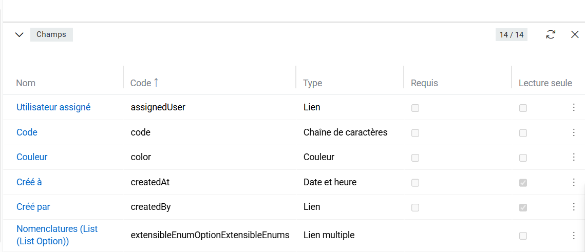
Task: Open row actions menu for assignedUser
Action: coord(574,108)
